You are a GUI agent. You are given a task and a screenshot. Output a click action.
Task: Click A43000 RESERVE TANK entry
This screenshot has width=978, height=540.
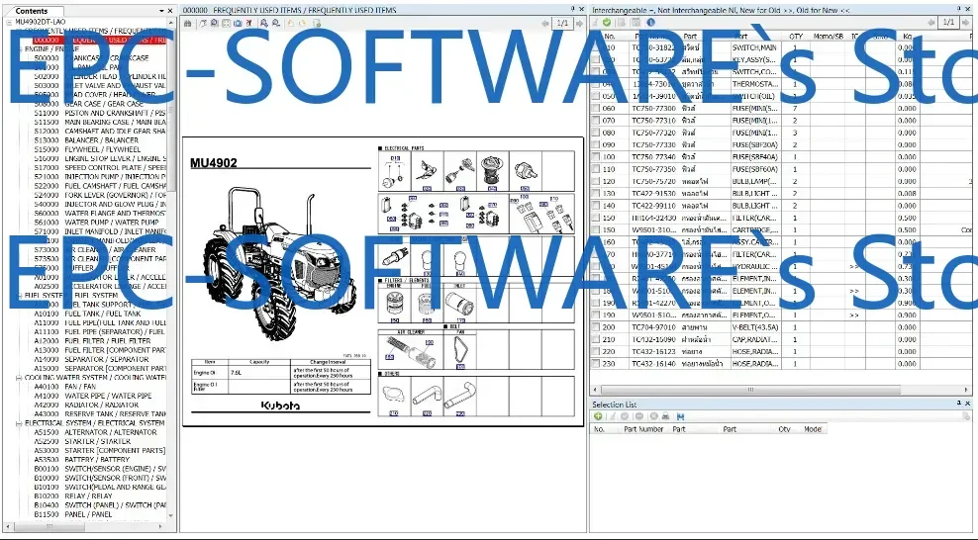point(100,414)
